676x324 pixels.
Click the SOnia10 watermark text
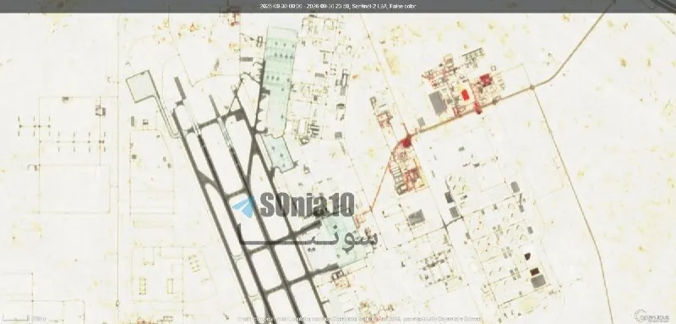(x=308, y=205)
